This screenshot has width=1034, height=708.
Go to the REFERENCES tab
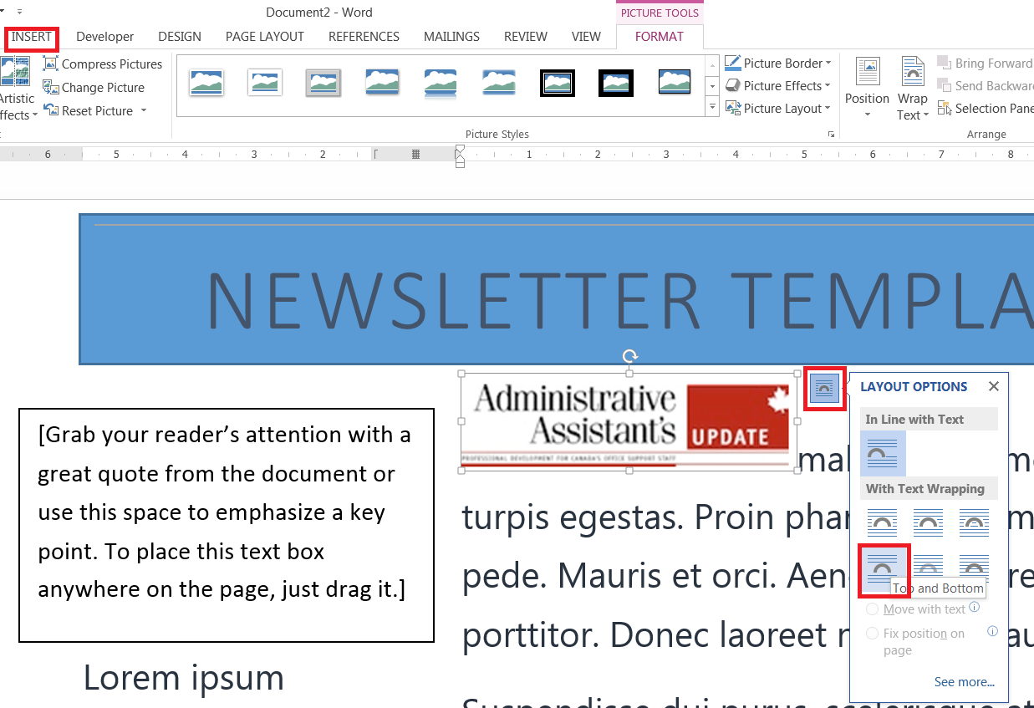coord(364,37)
